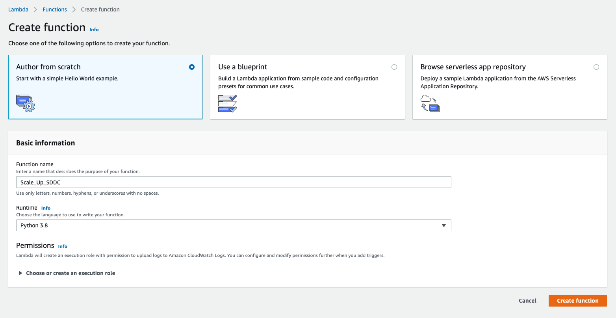Go to Lambda in the breadcrumb
The image size is (616, 318).
pos(18,9)
